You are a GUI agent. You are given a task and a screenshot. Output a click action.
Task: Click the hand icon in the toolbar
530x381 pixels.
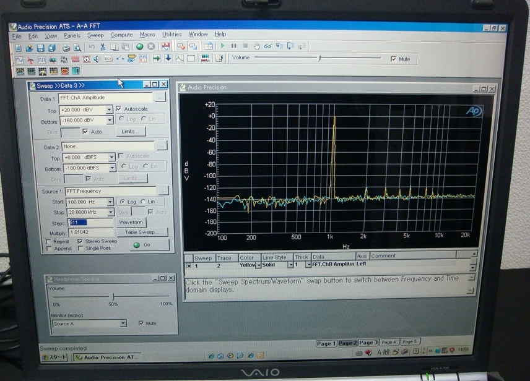click(x=256, y=46)
